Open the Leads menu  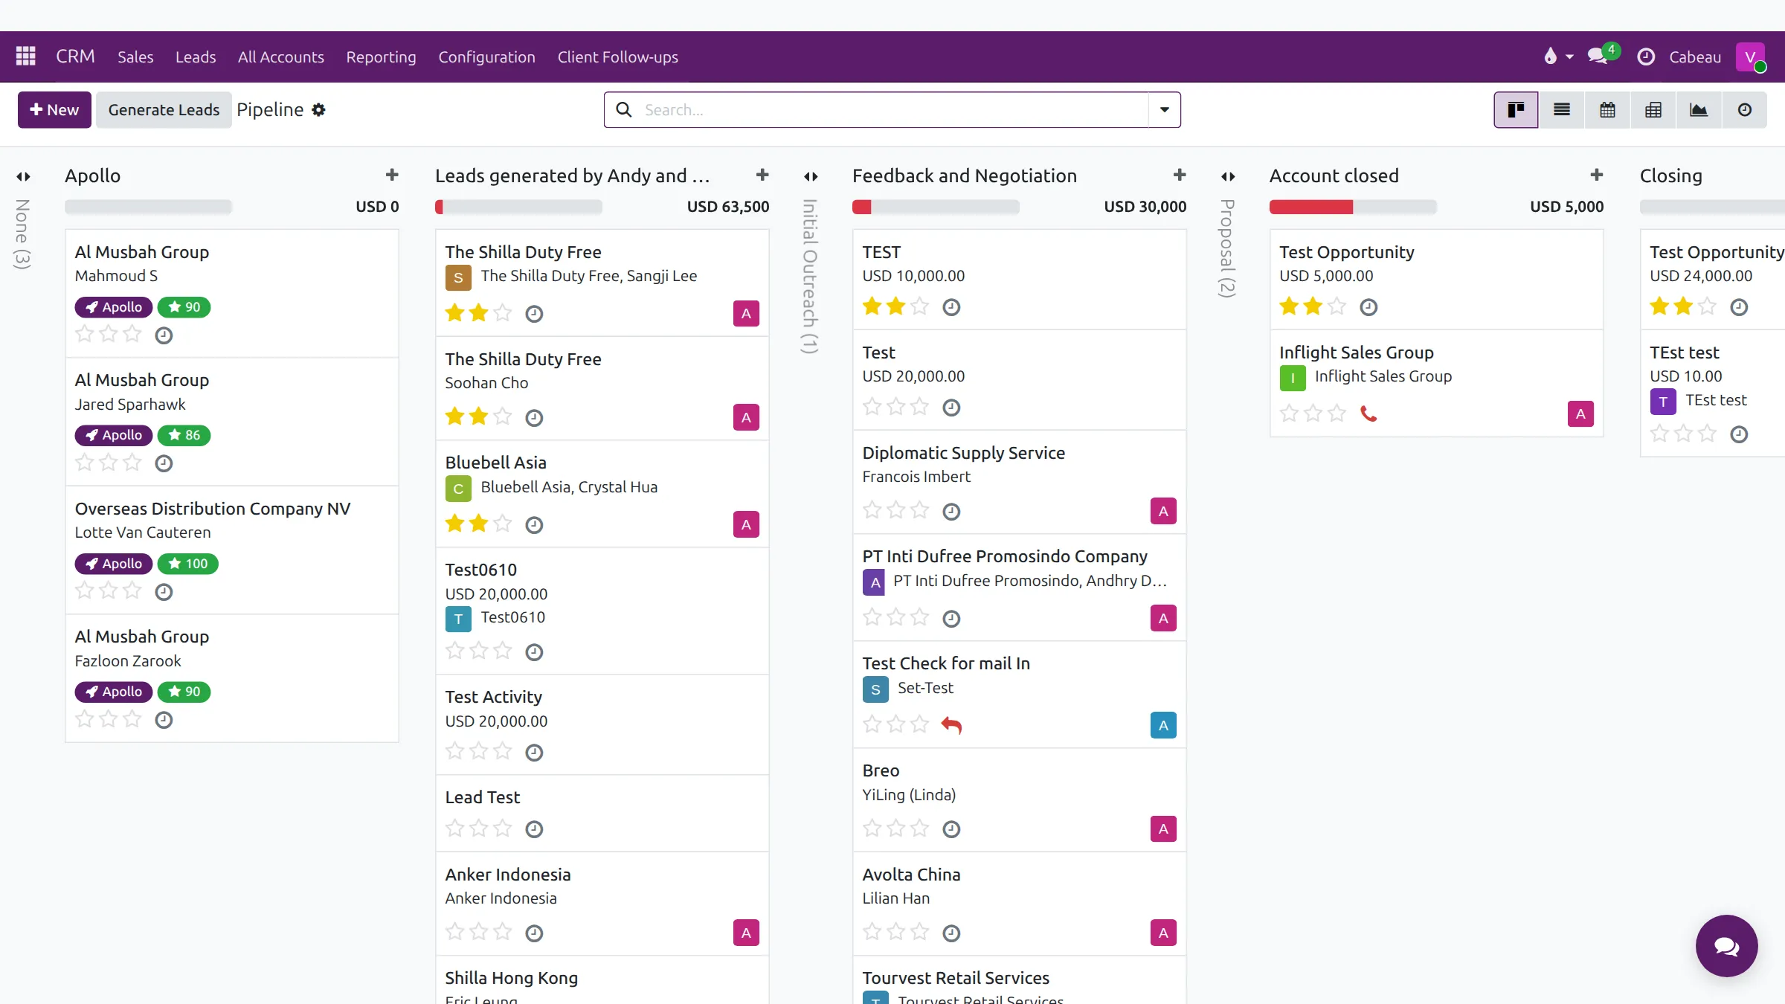point(196,57)
